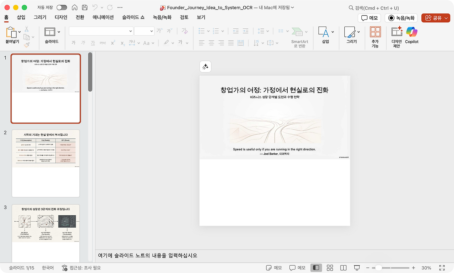
Task: Click the home icon in title bar
Action: pyautogui.click(x=74, y=7)
